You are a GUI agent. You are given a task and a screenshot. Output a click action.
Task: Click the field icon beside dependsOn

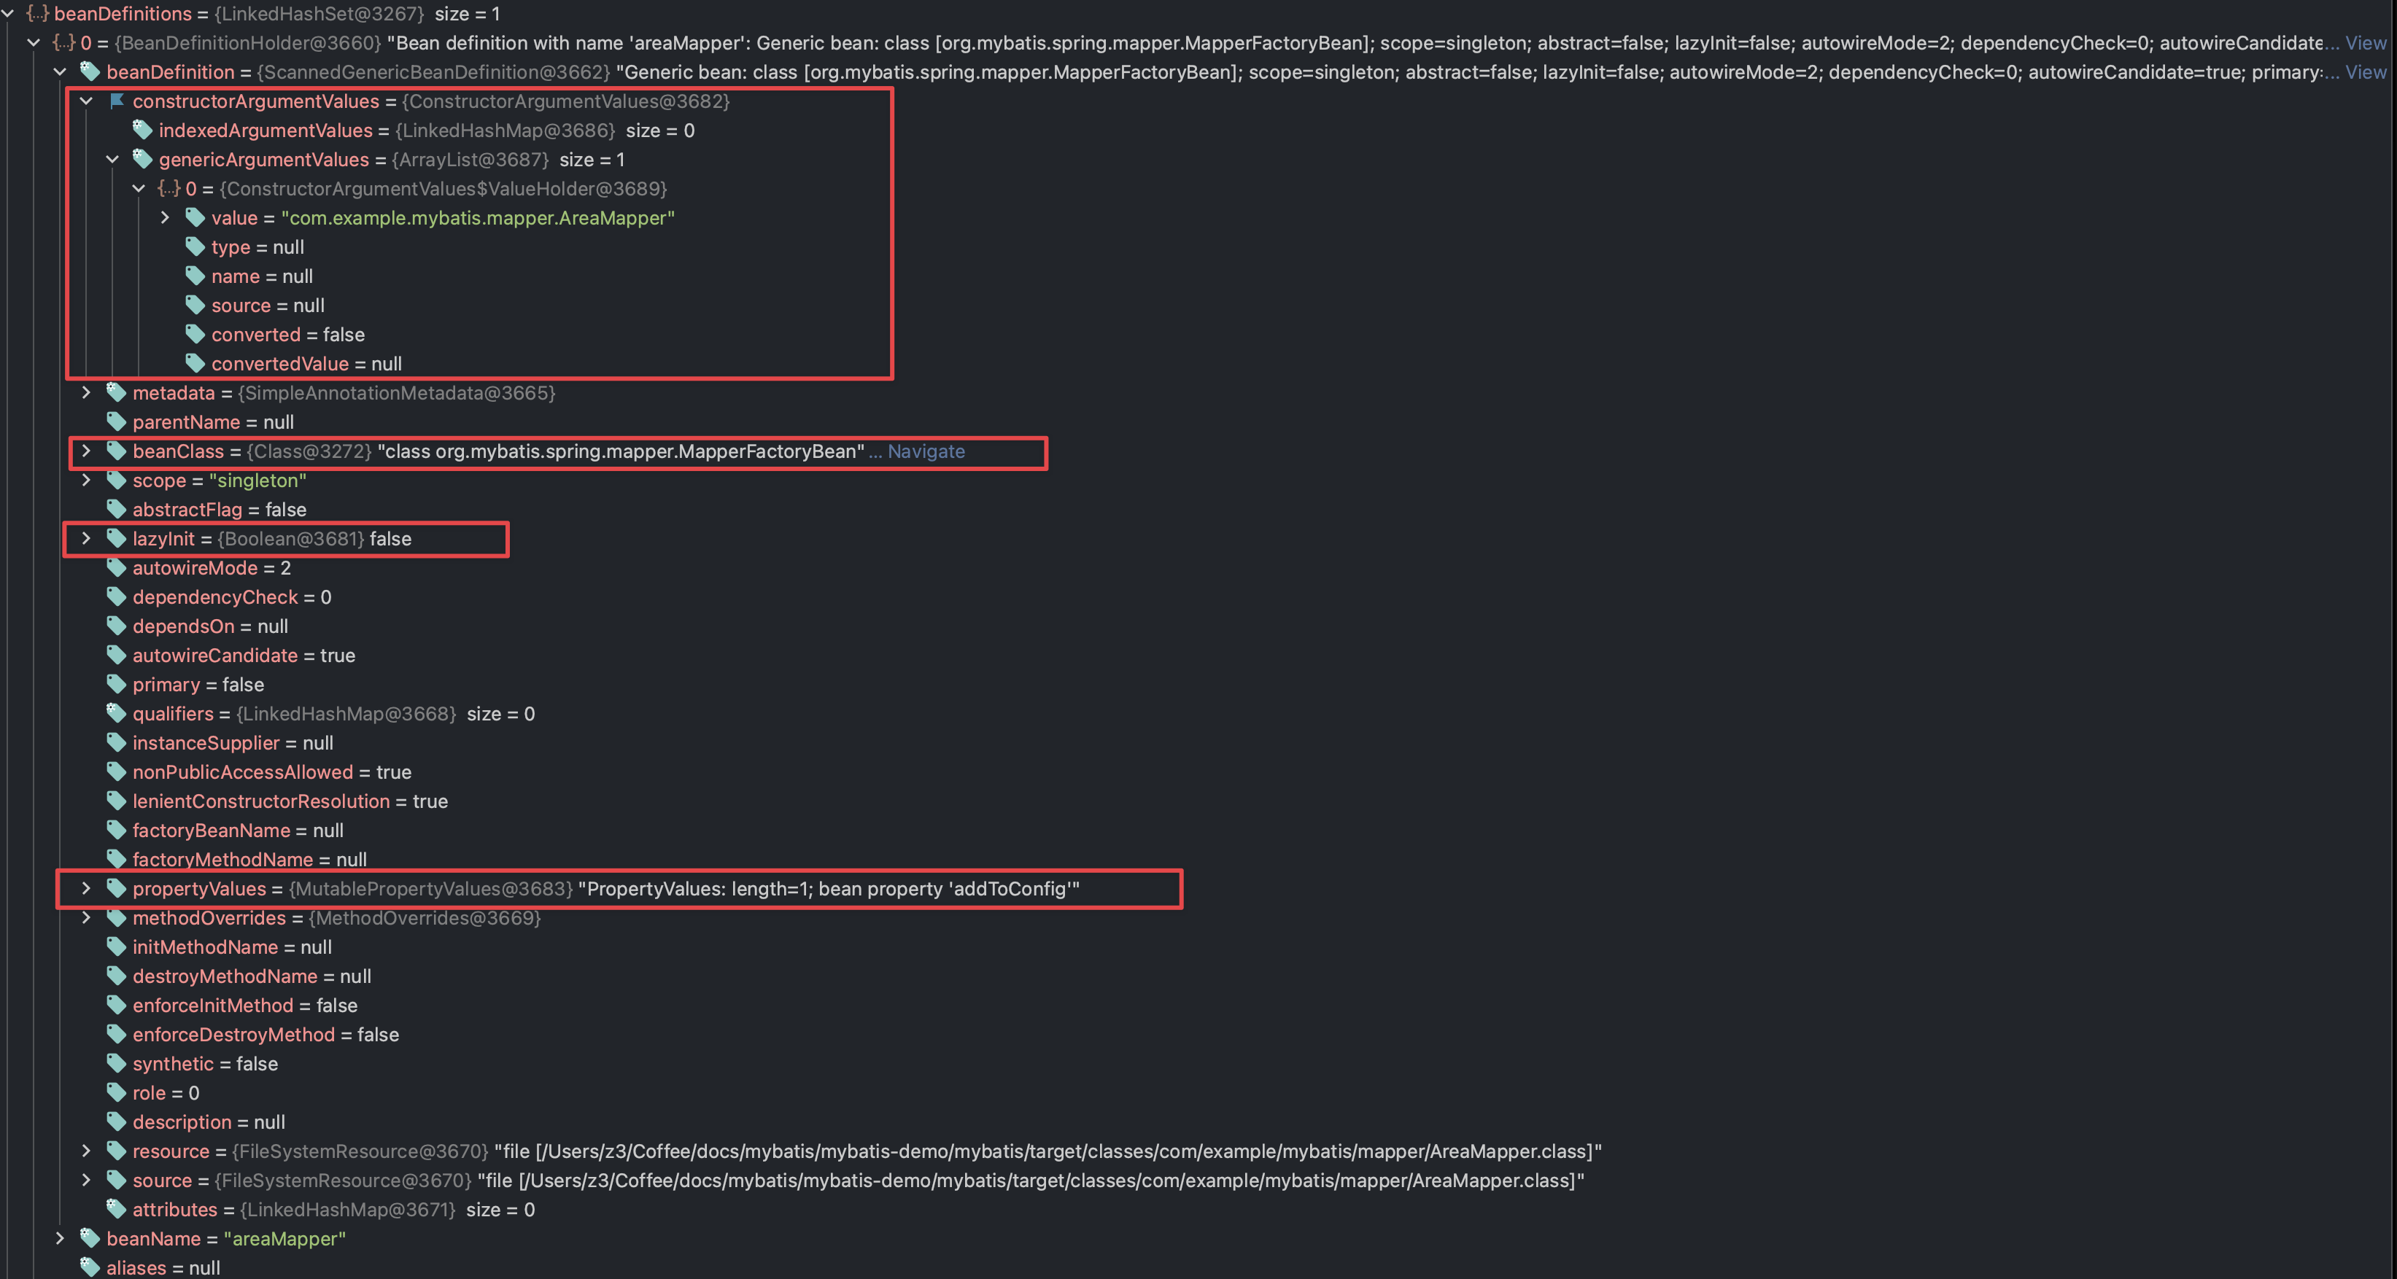[116, 626]
